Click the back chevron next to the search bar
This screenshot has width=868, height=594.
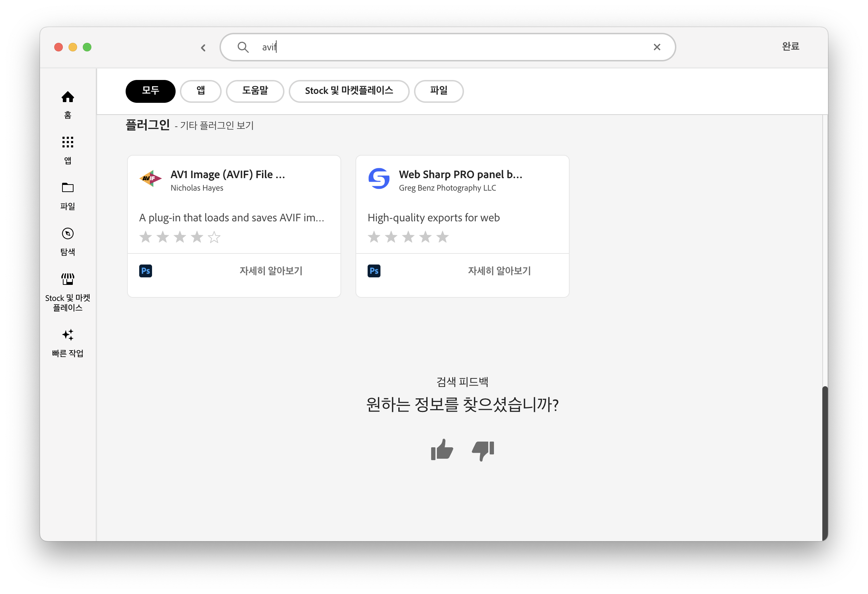203,47
